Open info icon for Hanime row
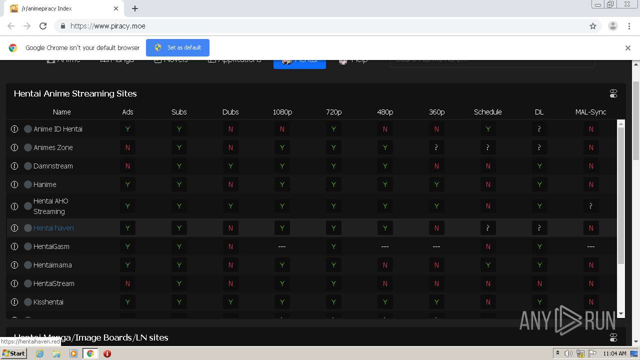 [x=14, y=184]
